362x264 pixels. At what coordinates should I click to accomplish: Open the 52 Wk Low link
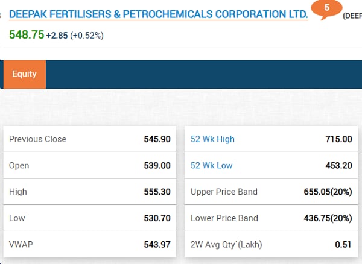pyautogui.click(x=211, y=166)
